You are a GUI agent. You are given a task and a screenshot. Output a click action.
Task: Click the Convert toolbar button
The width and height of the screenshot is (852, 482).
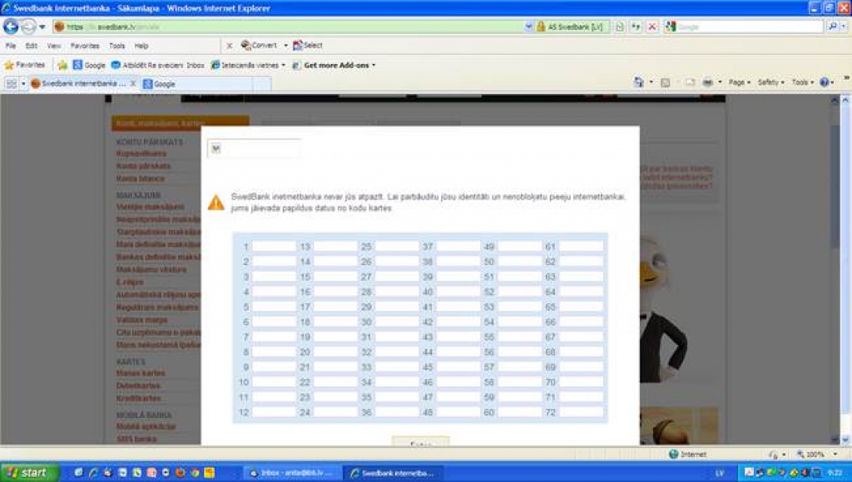[259, 46]
